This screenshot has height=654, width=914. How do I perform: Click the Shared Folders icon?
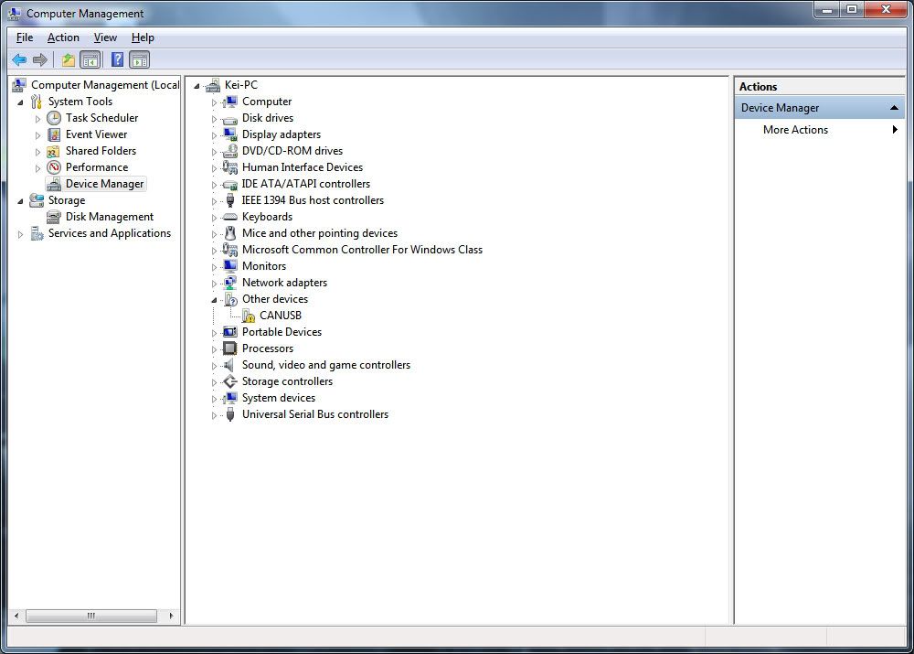54,151
